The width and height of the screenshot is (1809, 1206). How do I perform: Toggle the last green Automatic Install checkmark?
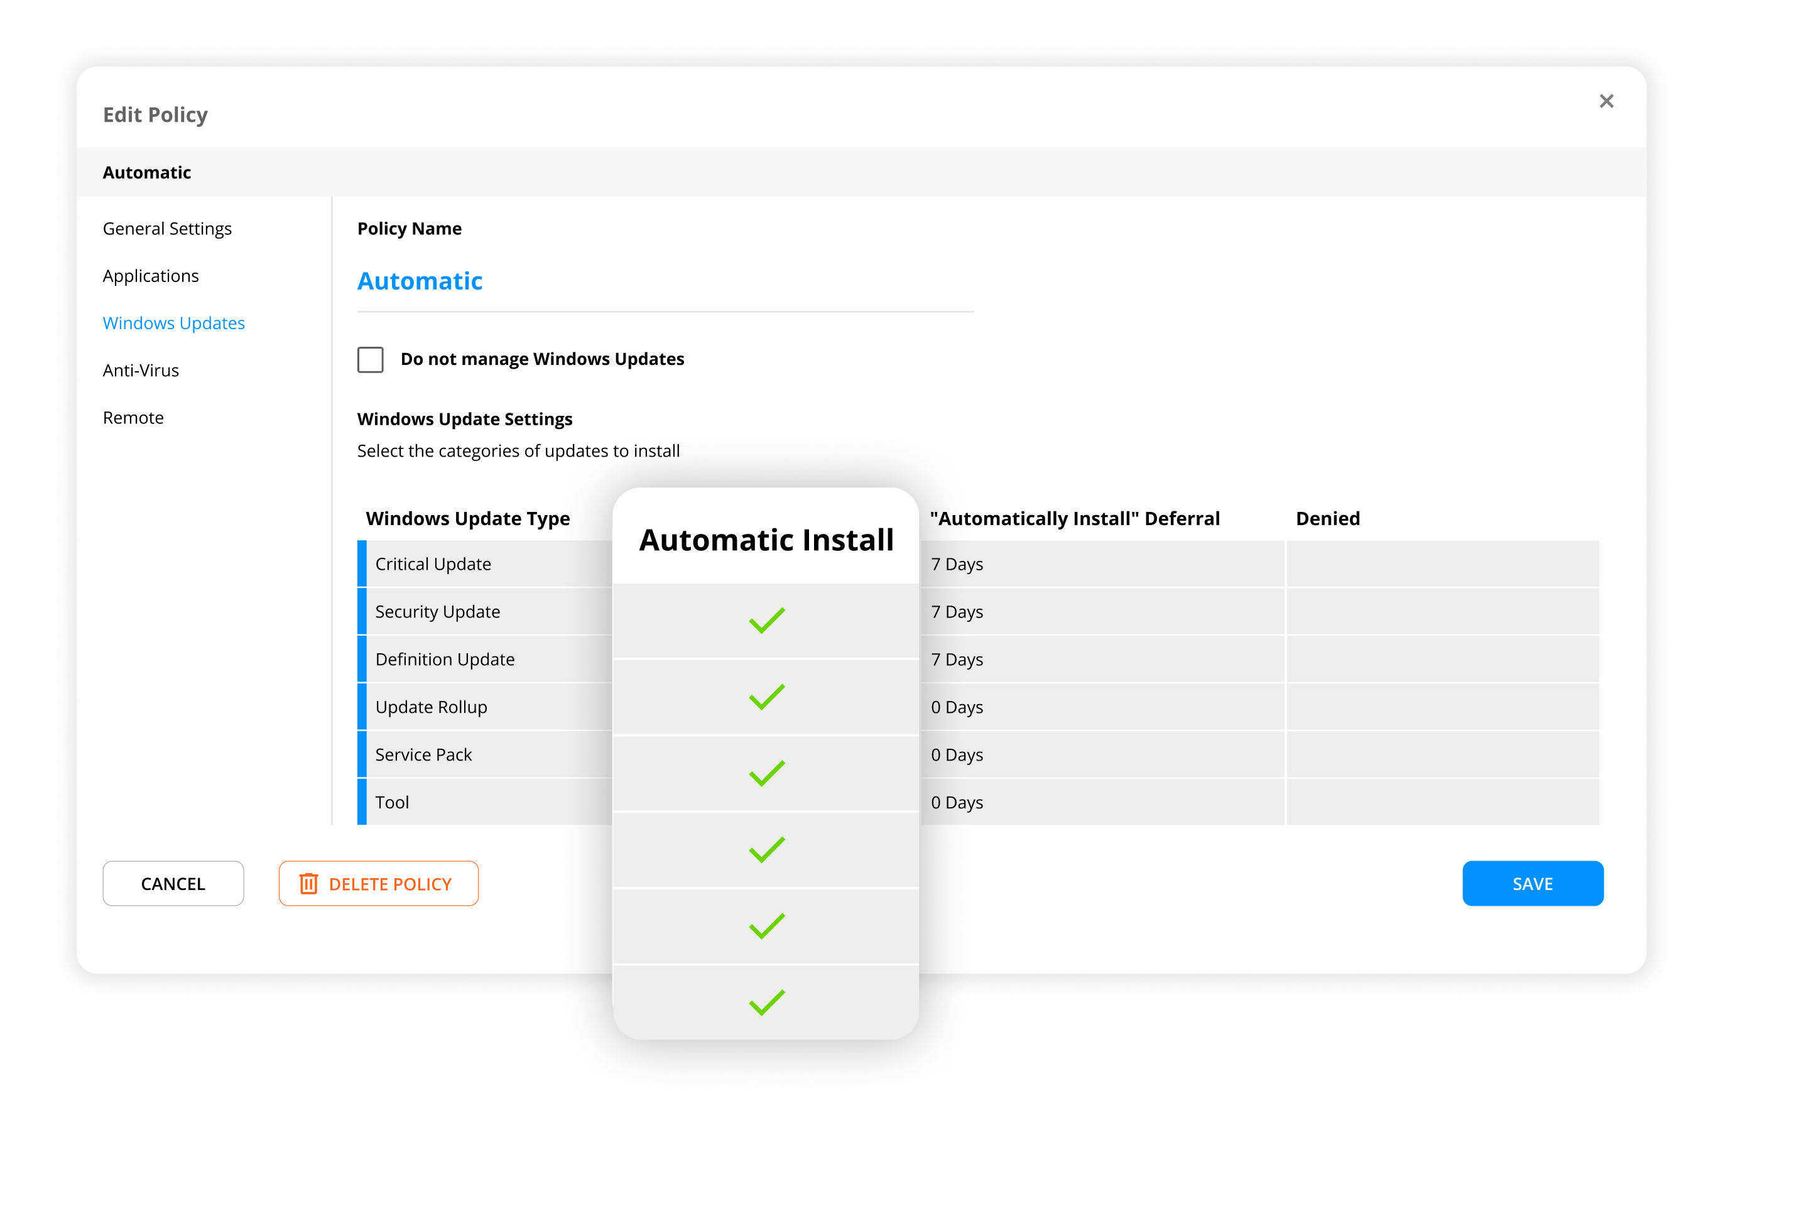click(x=766, y=1001)
